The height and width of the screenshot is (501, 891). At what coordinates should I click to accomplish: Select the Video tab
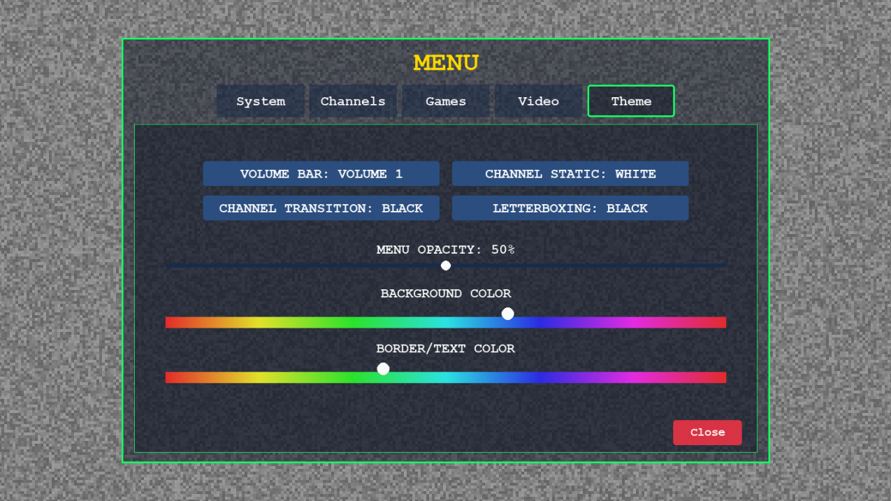[539, 101]
